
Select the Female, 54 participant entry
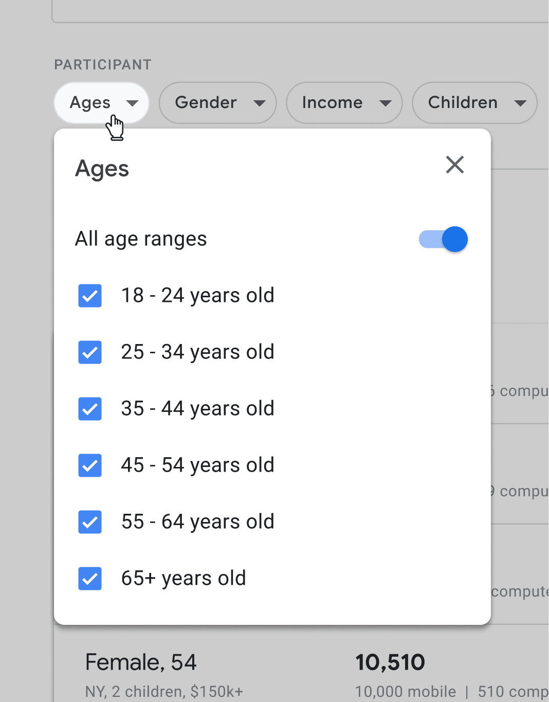140,663
